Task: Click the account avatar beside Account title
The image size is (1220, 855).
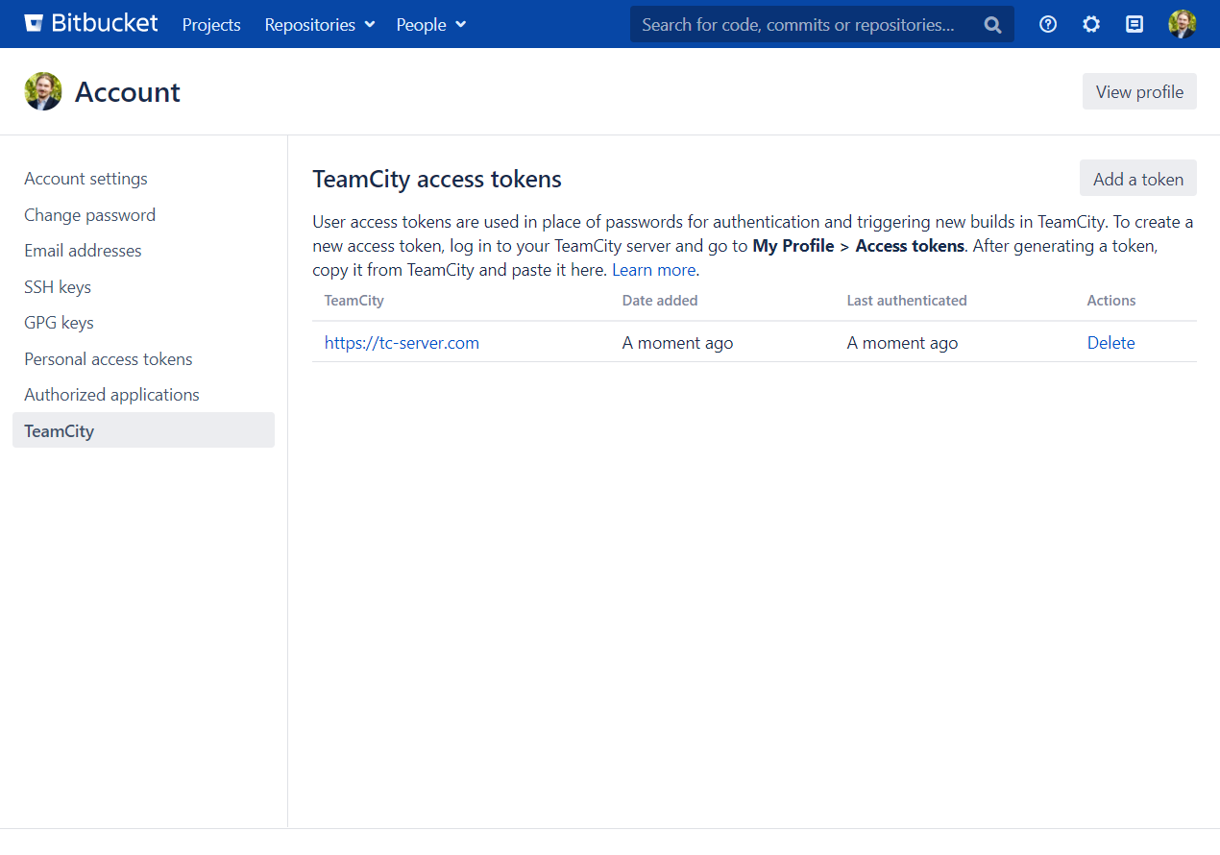Action: point(43,91)
